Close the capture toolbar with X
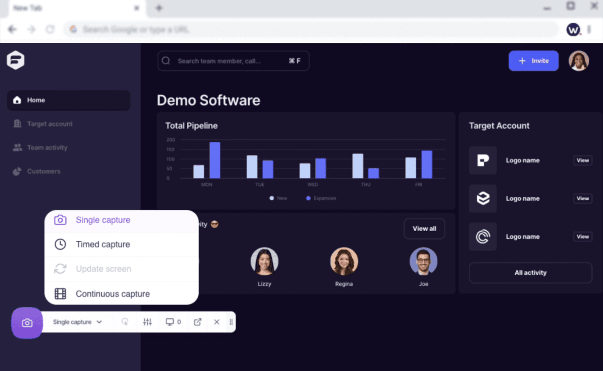 pyautogui.click(x=216, y=322)
